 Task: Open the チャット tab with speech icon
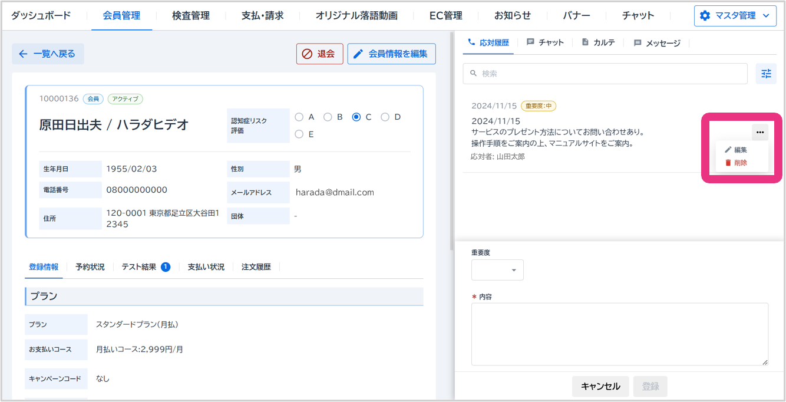pos(545,42)
